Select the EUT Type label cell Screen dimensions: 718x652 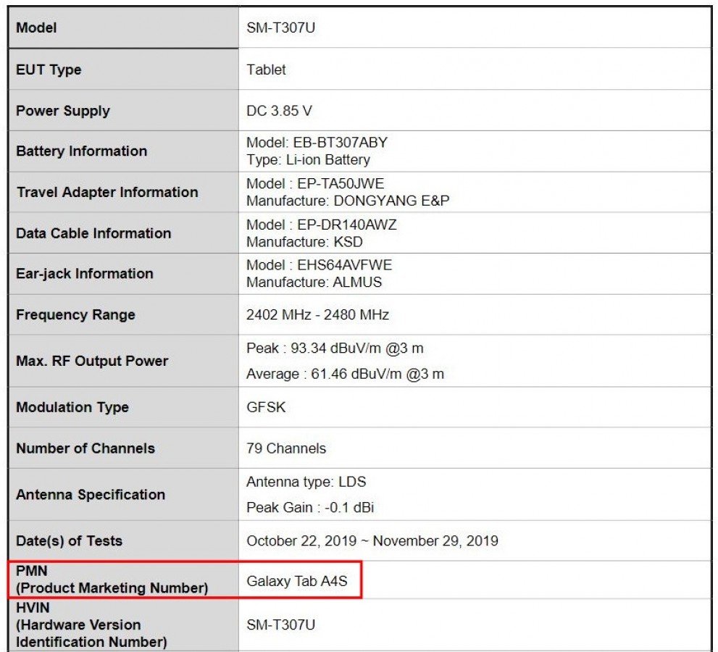click(x=49, y=70)
